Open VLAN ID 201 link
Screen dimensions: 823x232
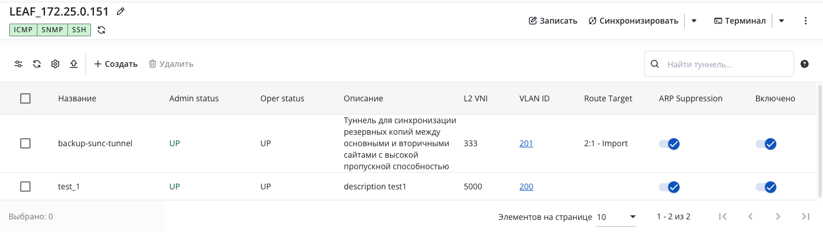pyautogui.click(x=526, y=143)
